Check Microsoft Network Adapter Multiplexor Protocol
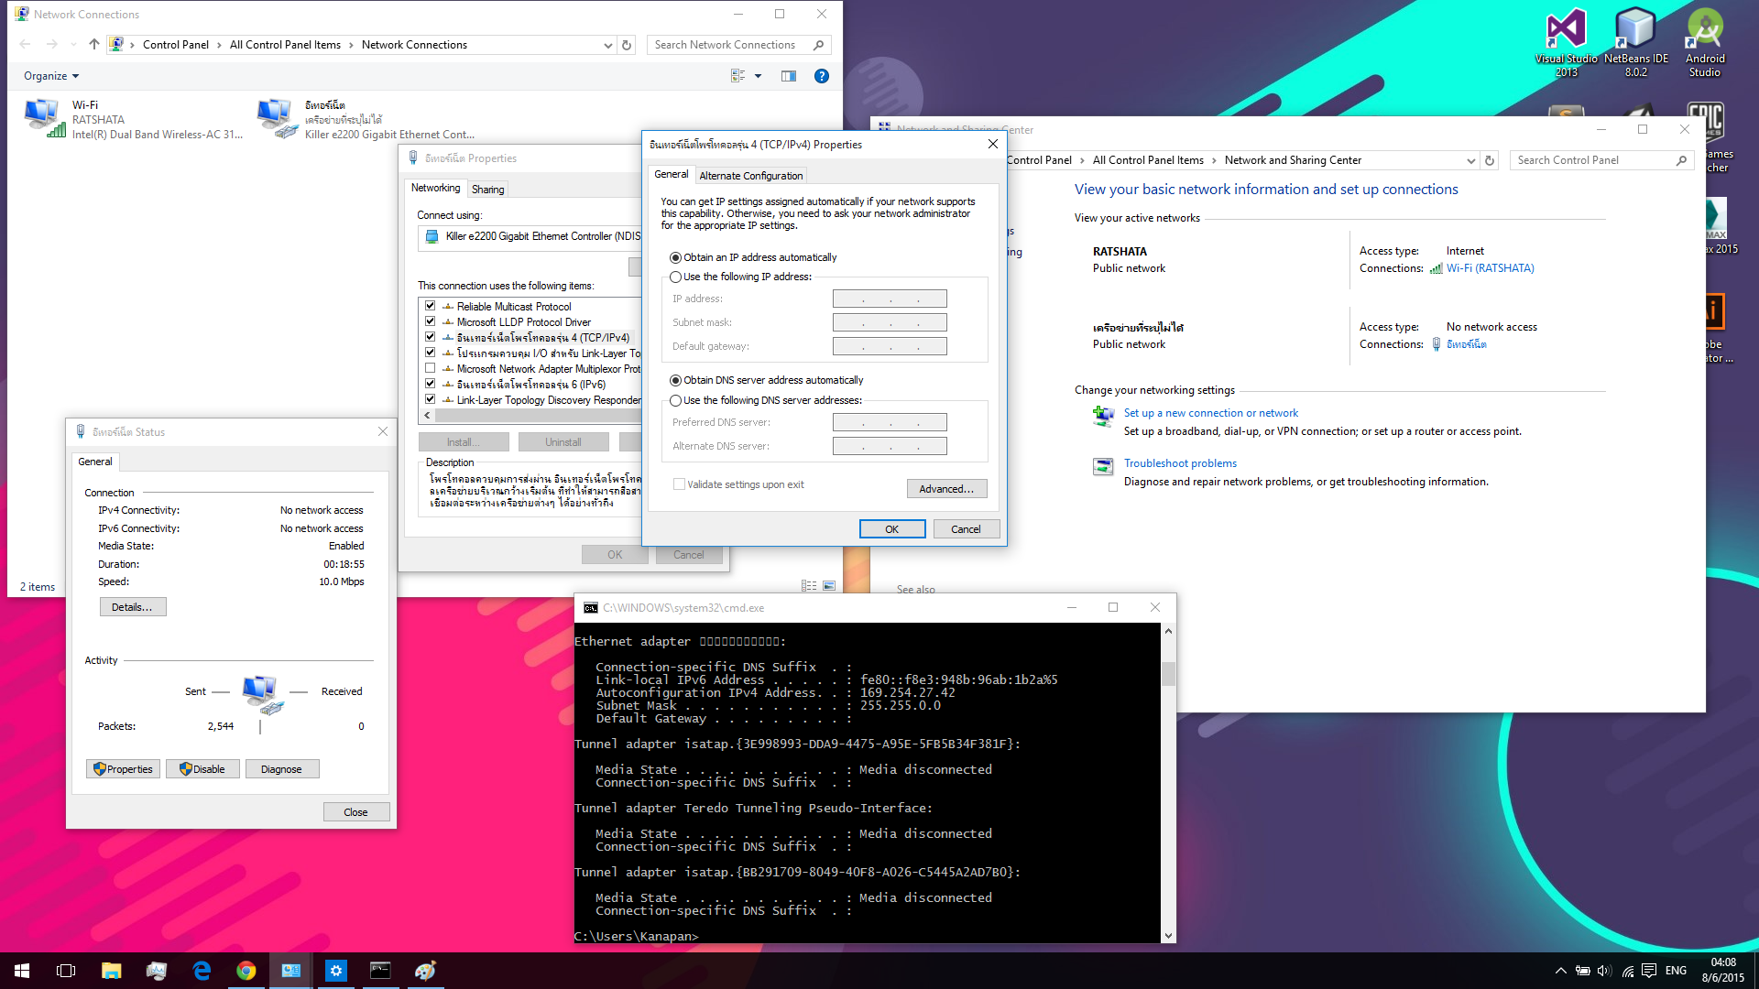The image size is (1759, 989). tap(430, 368)
